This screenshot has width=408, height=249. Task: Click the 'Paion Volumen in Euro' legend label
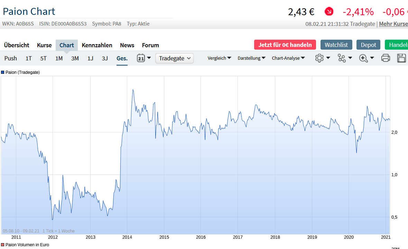click(27, 245)
